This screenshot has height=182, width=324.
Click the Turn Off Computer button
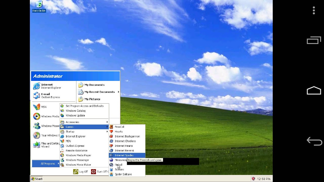100,172
